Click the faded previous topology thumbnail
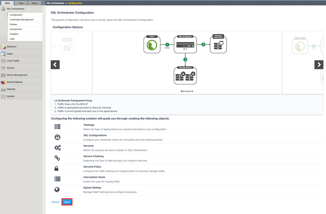The image size is (326, 214). pyautogui.click(x=71, y=63)
